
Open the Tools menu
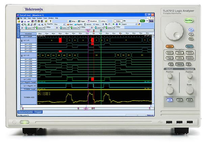coord(45,18)
